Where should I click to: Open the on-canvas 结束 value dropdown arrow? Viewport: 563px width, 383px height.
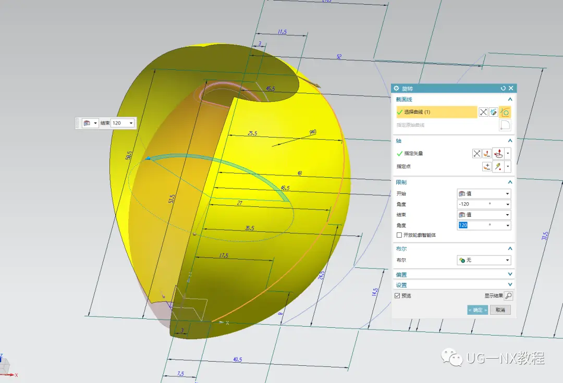coord(131,123)
